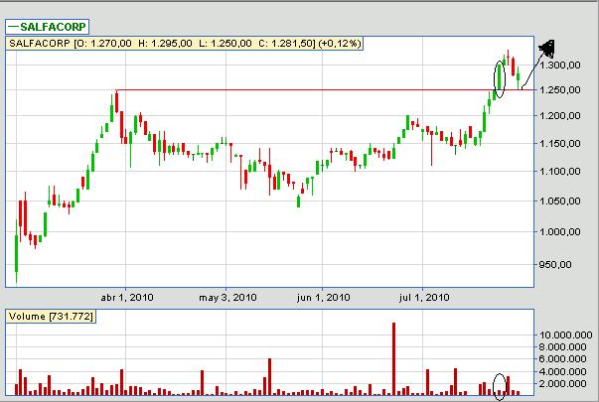
Task: Click the jun 1, 2010 date label
Action: point(323,298)
